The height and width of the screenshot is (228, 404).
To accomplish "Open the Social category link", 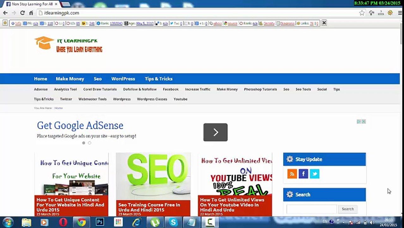I will click(x=322, y=89).
